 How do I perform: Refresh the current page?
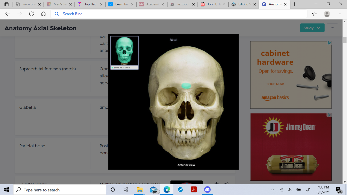click(x=31, y=14)
